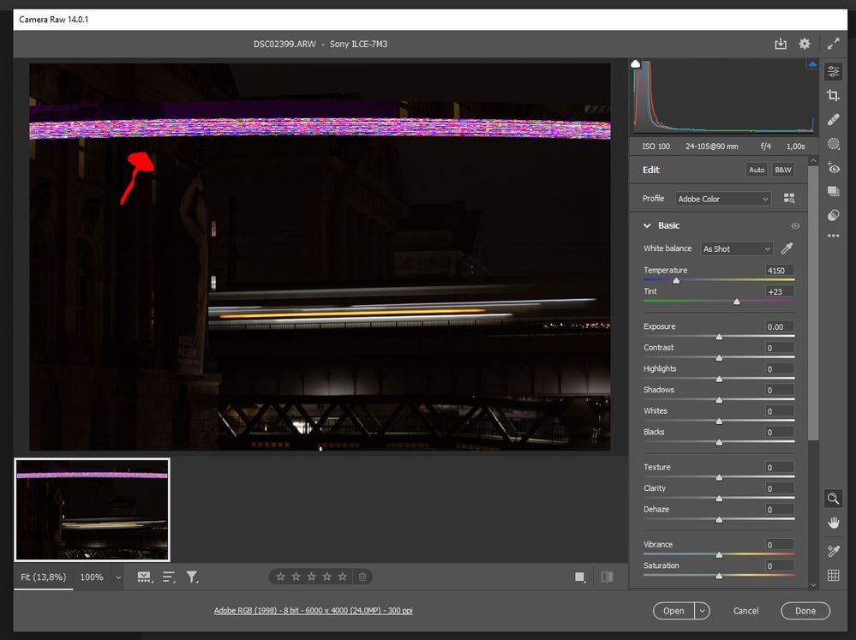Screen dimensions: 856x640
Task: Toggle single view default settings icon
Action: click(x=580, y=577)
